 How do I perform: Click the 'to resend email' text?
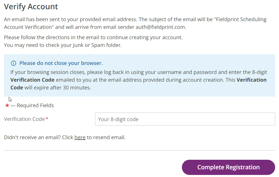point(106,137)
